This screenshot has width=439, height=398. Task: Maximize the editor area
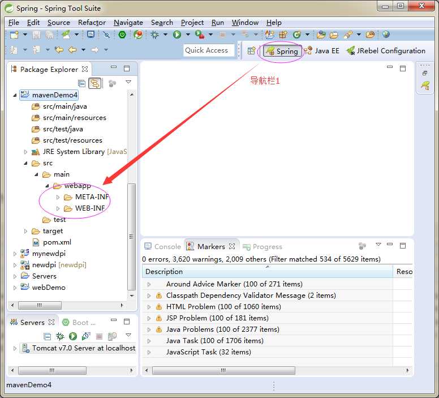403,68
